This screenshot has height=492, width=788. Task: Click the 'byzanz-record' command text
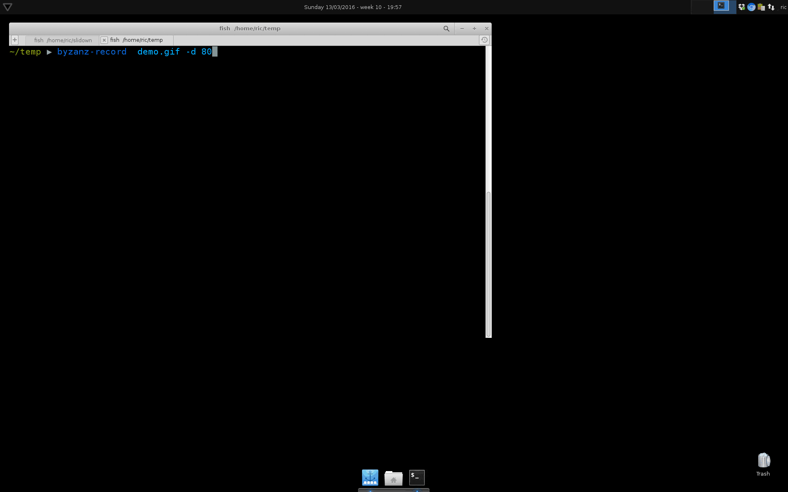tap(92, 52)
